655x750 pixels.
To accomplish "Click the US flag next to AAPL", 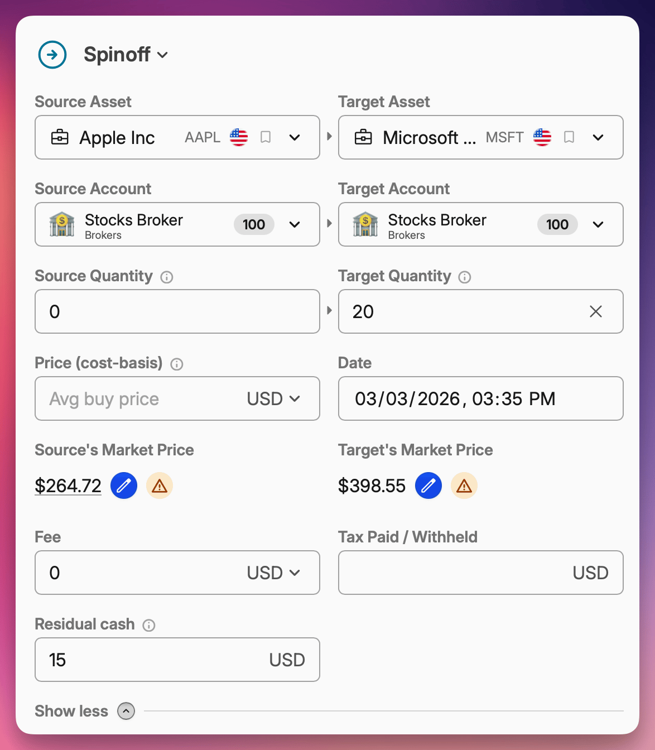I will coord(238,137).
